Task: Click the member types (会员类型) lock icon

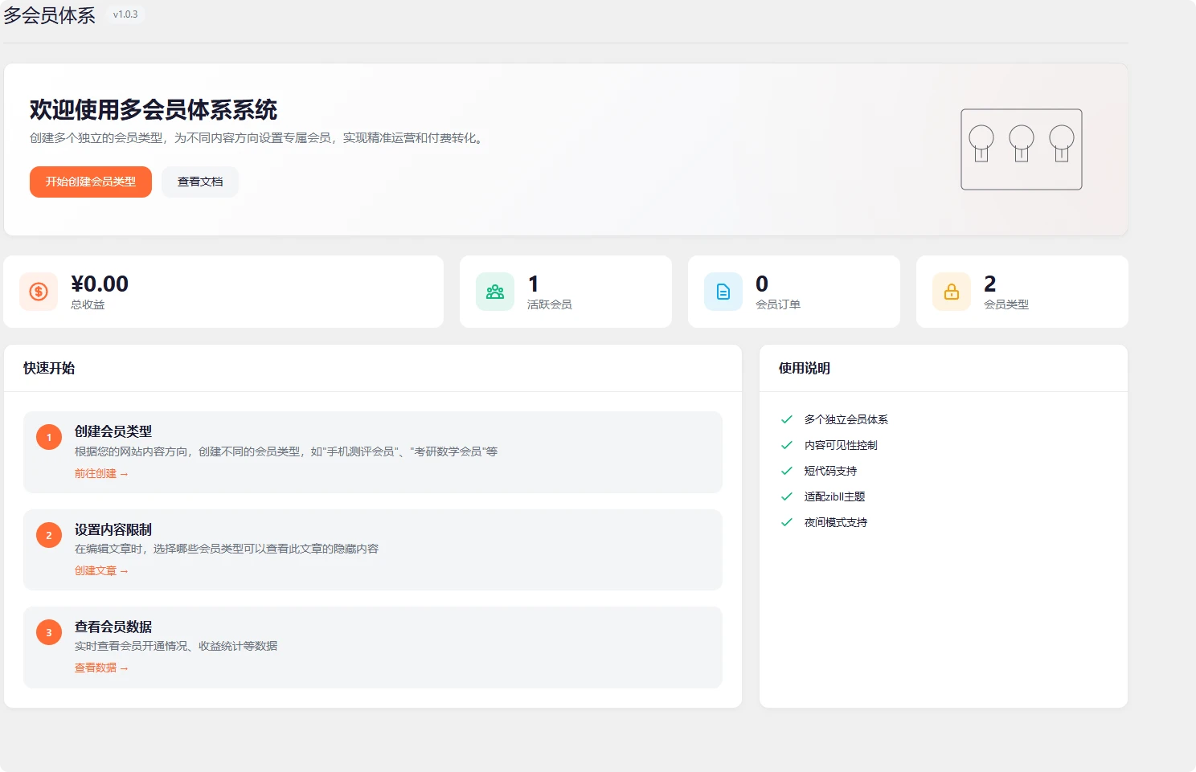Action: (951, 292)
